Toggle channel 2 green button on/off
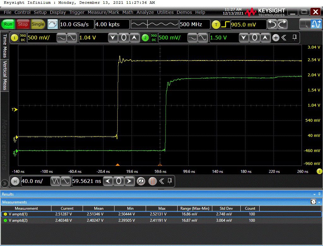Screen dimensions: 323x246 (145, 38)
